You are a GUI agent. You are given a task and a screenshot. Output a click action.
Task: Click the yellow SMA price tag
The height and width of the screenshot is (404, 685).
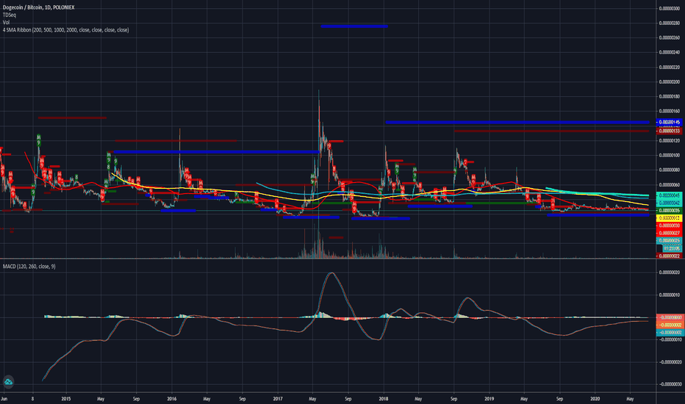(x=669, y=217)
